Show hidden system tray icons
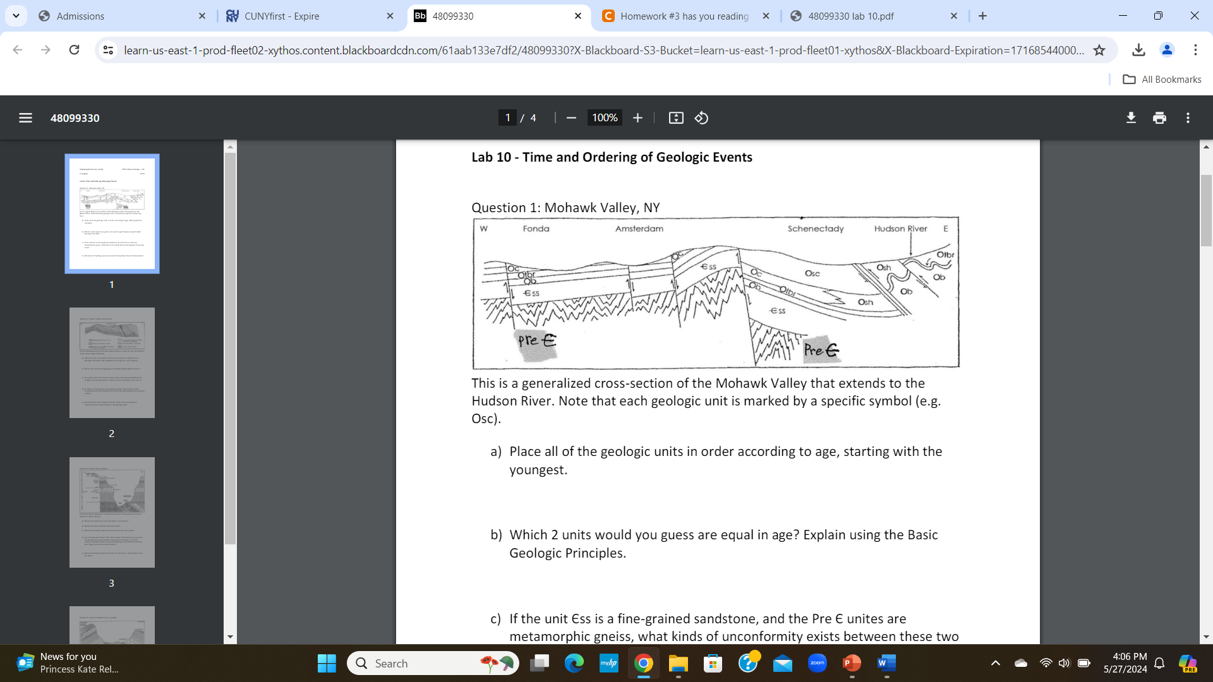This screenshot has height=682, width=1213. (995, 663)
